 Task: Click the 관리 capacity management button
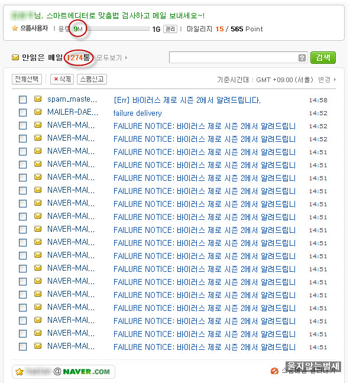click(x=170, y=29)
